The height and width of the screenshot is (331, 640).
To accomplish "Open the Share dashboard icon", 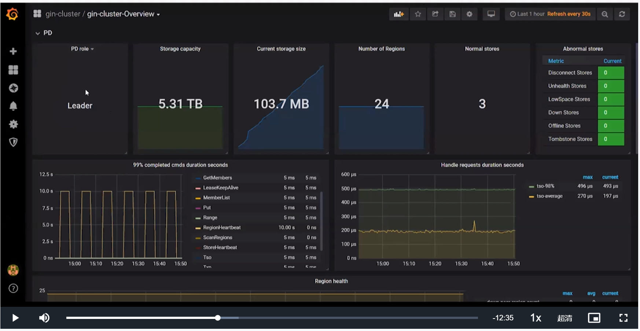I will (x=435, y=14).
